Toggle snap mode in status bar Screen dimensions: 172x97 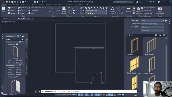click(x=82, y=95)
